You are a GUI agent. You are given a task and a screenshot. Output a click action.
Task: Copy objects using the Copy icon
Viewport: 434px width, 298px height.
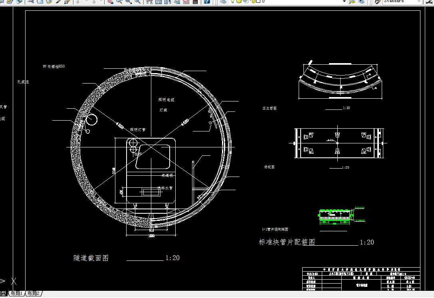pyautogui.click(x=40, y=1)
